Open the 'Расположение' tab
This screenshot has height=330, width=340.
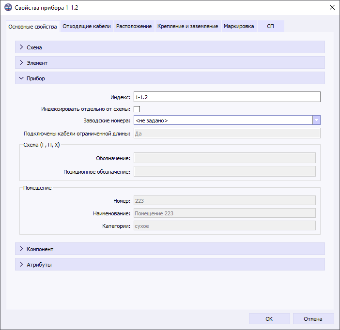(x=134, y=26)
